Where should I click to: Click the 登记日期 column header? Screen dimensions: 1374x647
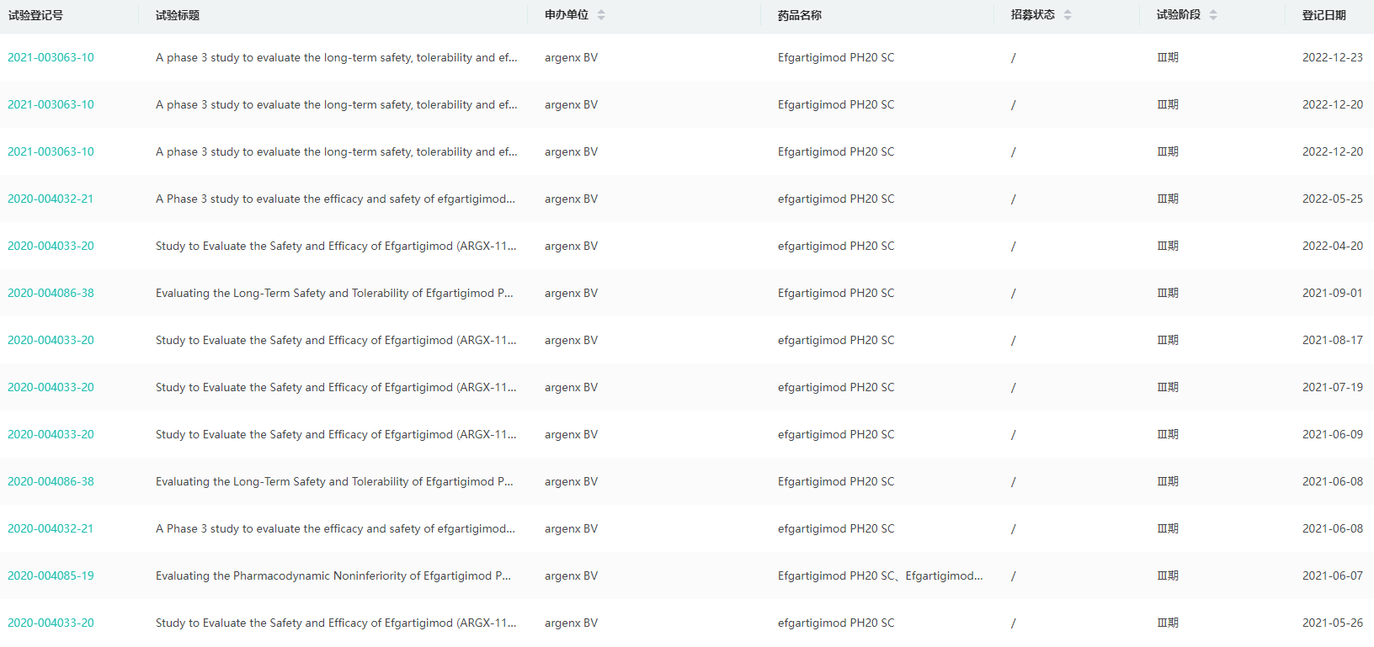tap(1324, 15)
